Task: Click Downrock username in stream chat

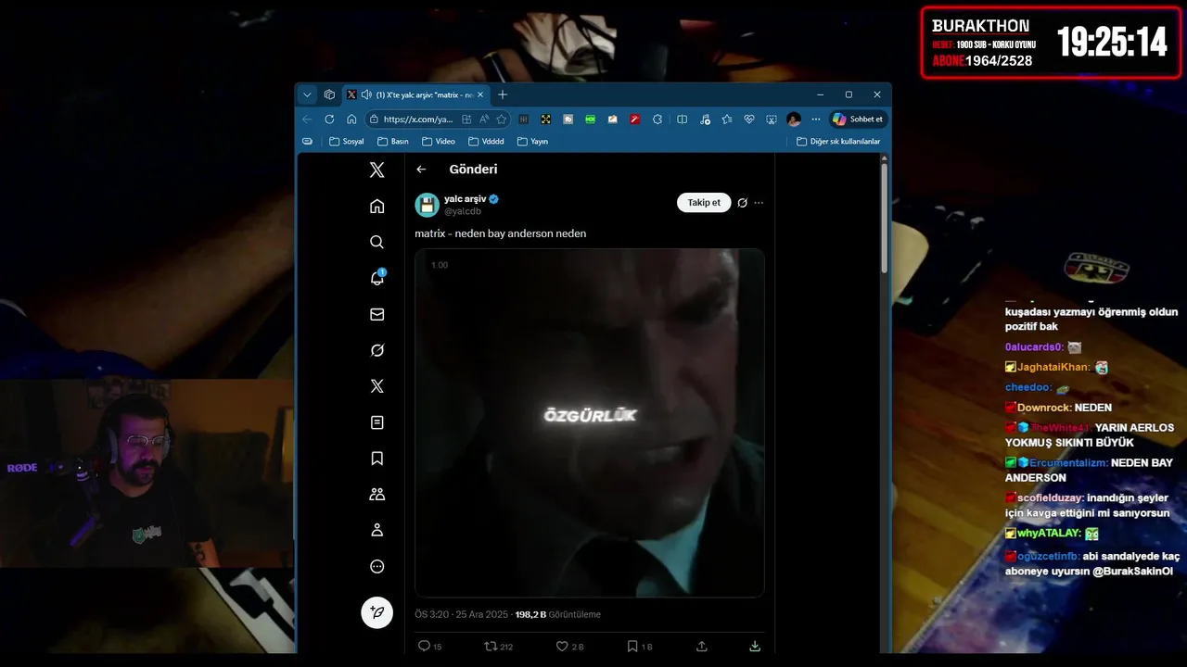Action: coord(1044,408)
